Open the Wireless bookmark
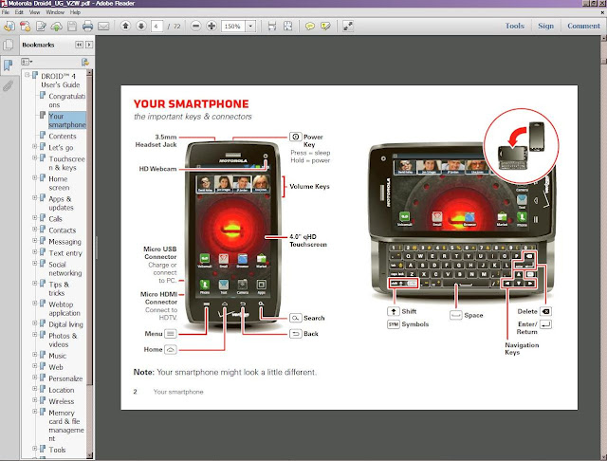Screen dimensions: 607x461 point(61,401)
